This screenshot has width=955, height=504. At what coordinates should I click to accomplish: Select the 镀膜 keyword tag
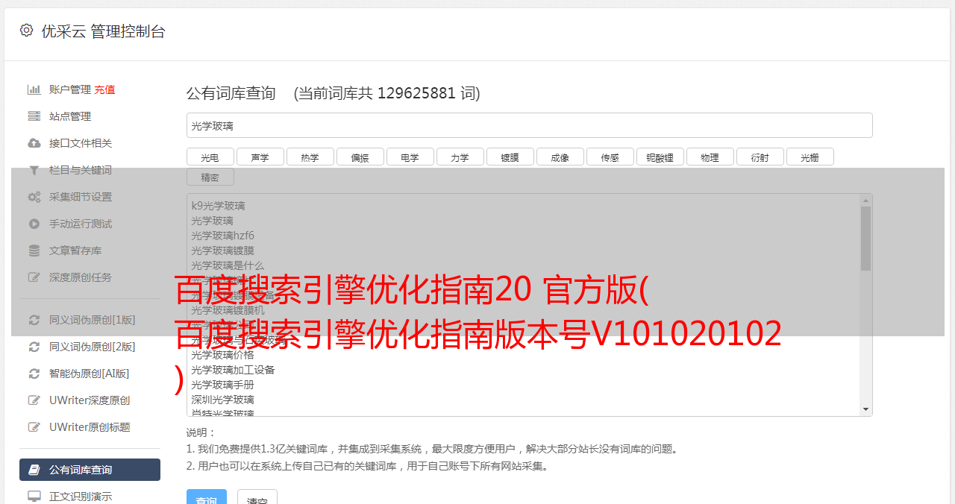(510, 157)
